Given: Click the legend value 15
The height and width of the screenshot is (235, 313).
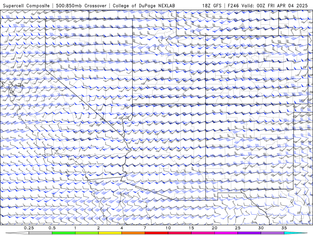Looking at the screenshot, I should coord(191,228).
